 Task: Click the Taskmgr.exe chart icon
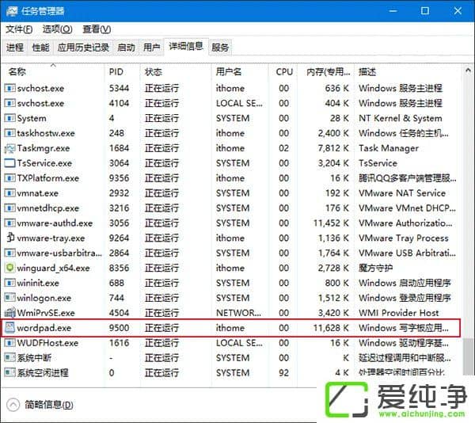pyautogui.click(x=9, y=148)
